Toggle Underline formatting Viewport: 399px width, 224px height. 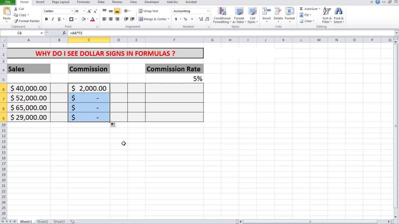click(x=59, y=19)
